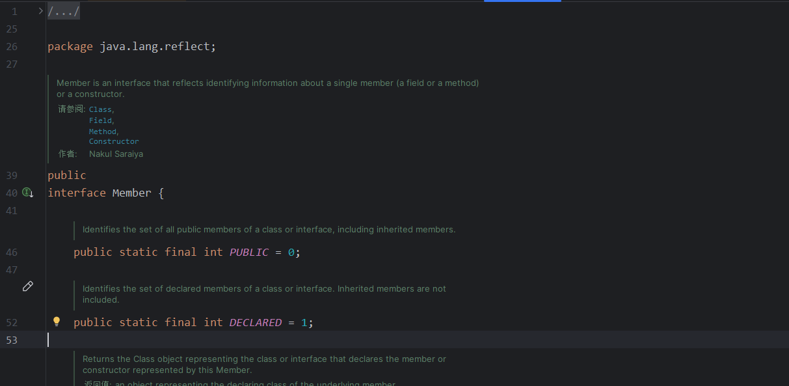Click the java.lang.reflect package name
The image size is (789, 386).
[155, 47]
